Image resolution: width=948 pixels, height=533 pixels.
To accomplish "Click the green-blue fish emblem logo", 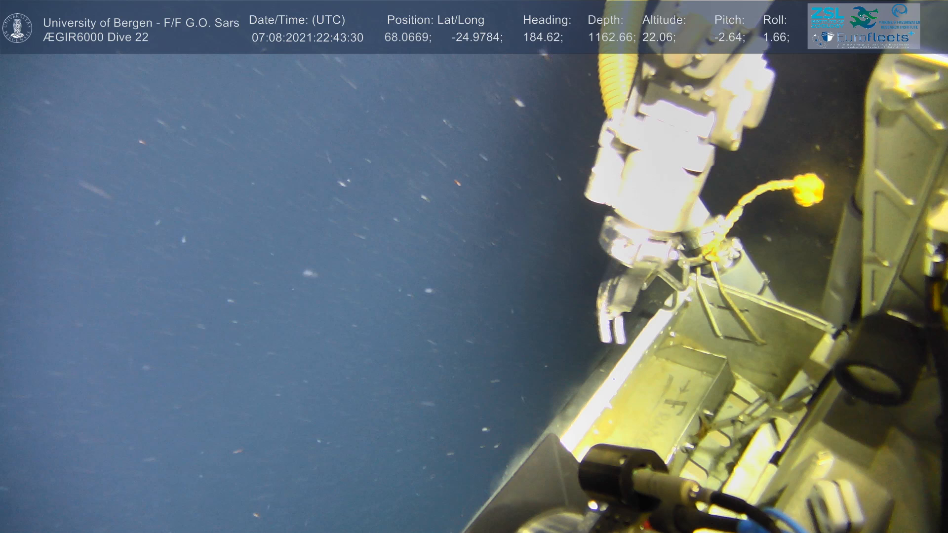I will (864, 16).
